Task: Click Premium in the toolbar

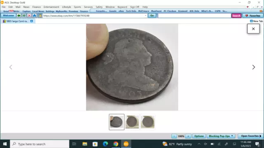Action: [x=73, y=11]
